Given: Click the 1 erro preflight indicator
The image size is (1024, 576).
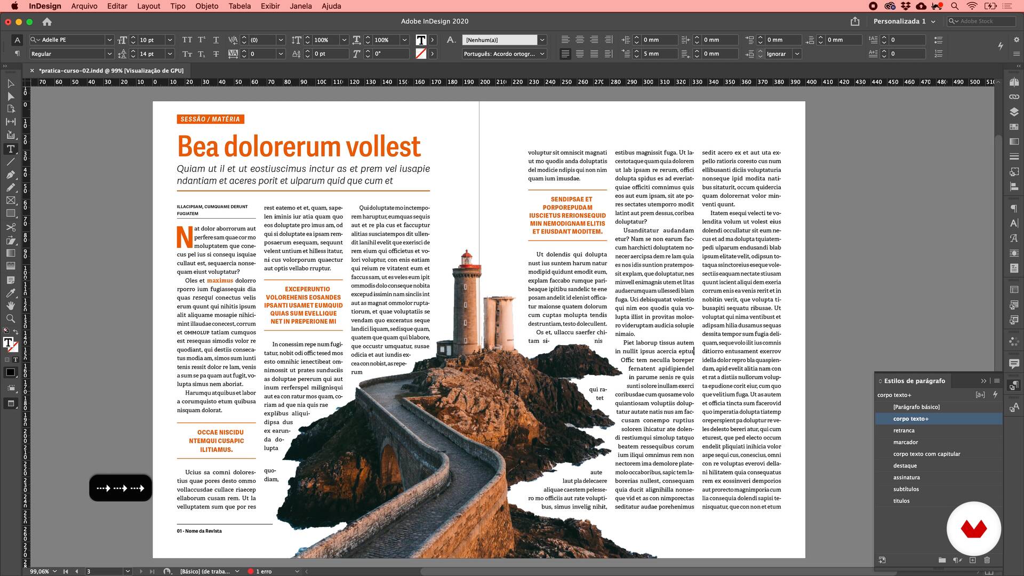Looking at the screenshot, I should point(260,571).
